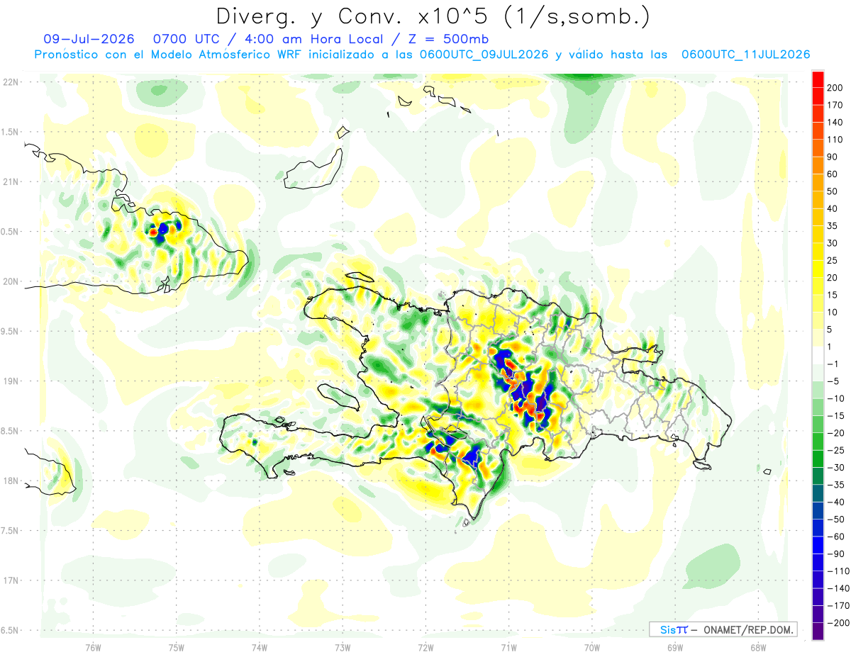The image size is (851, 657).
Task: Click the '70W' longitude label
Action: click(592, 646)
